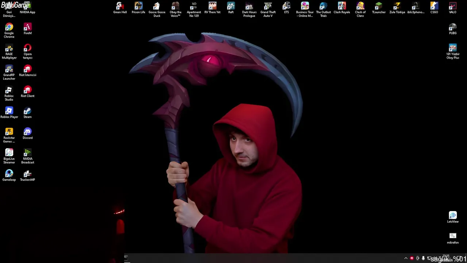This screenshot has height=263, width=467.
Task: Select the mikrafon file icon
Action: pos(453,238)
